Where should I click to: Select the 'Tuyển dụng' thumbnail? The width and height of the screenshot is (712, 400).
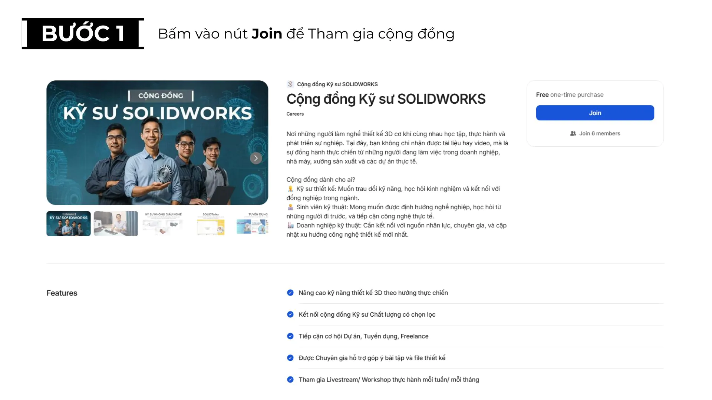pyautogui.click(x=252, y=224)
